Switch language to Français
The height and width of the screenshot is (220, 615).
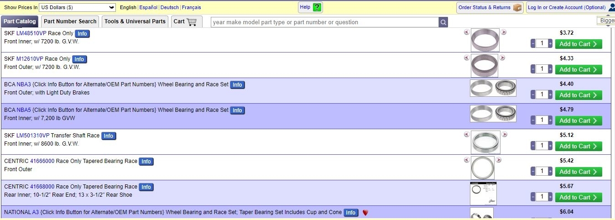click(191, 7)
